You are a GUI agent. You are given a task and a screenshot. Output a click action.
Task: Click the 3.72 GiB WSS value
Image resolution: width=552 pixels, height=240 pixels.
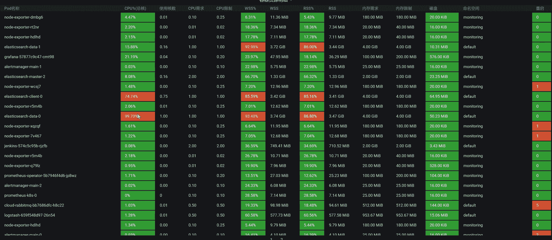278,47
